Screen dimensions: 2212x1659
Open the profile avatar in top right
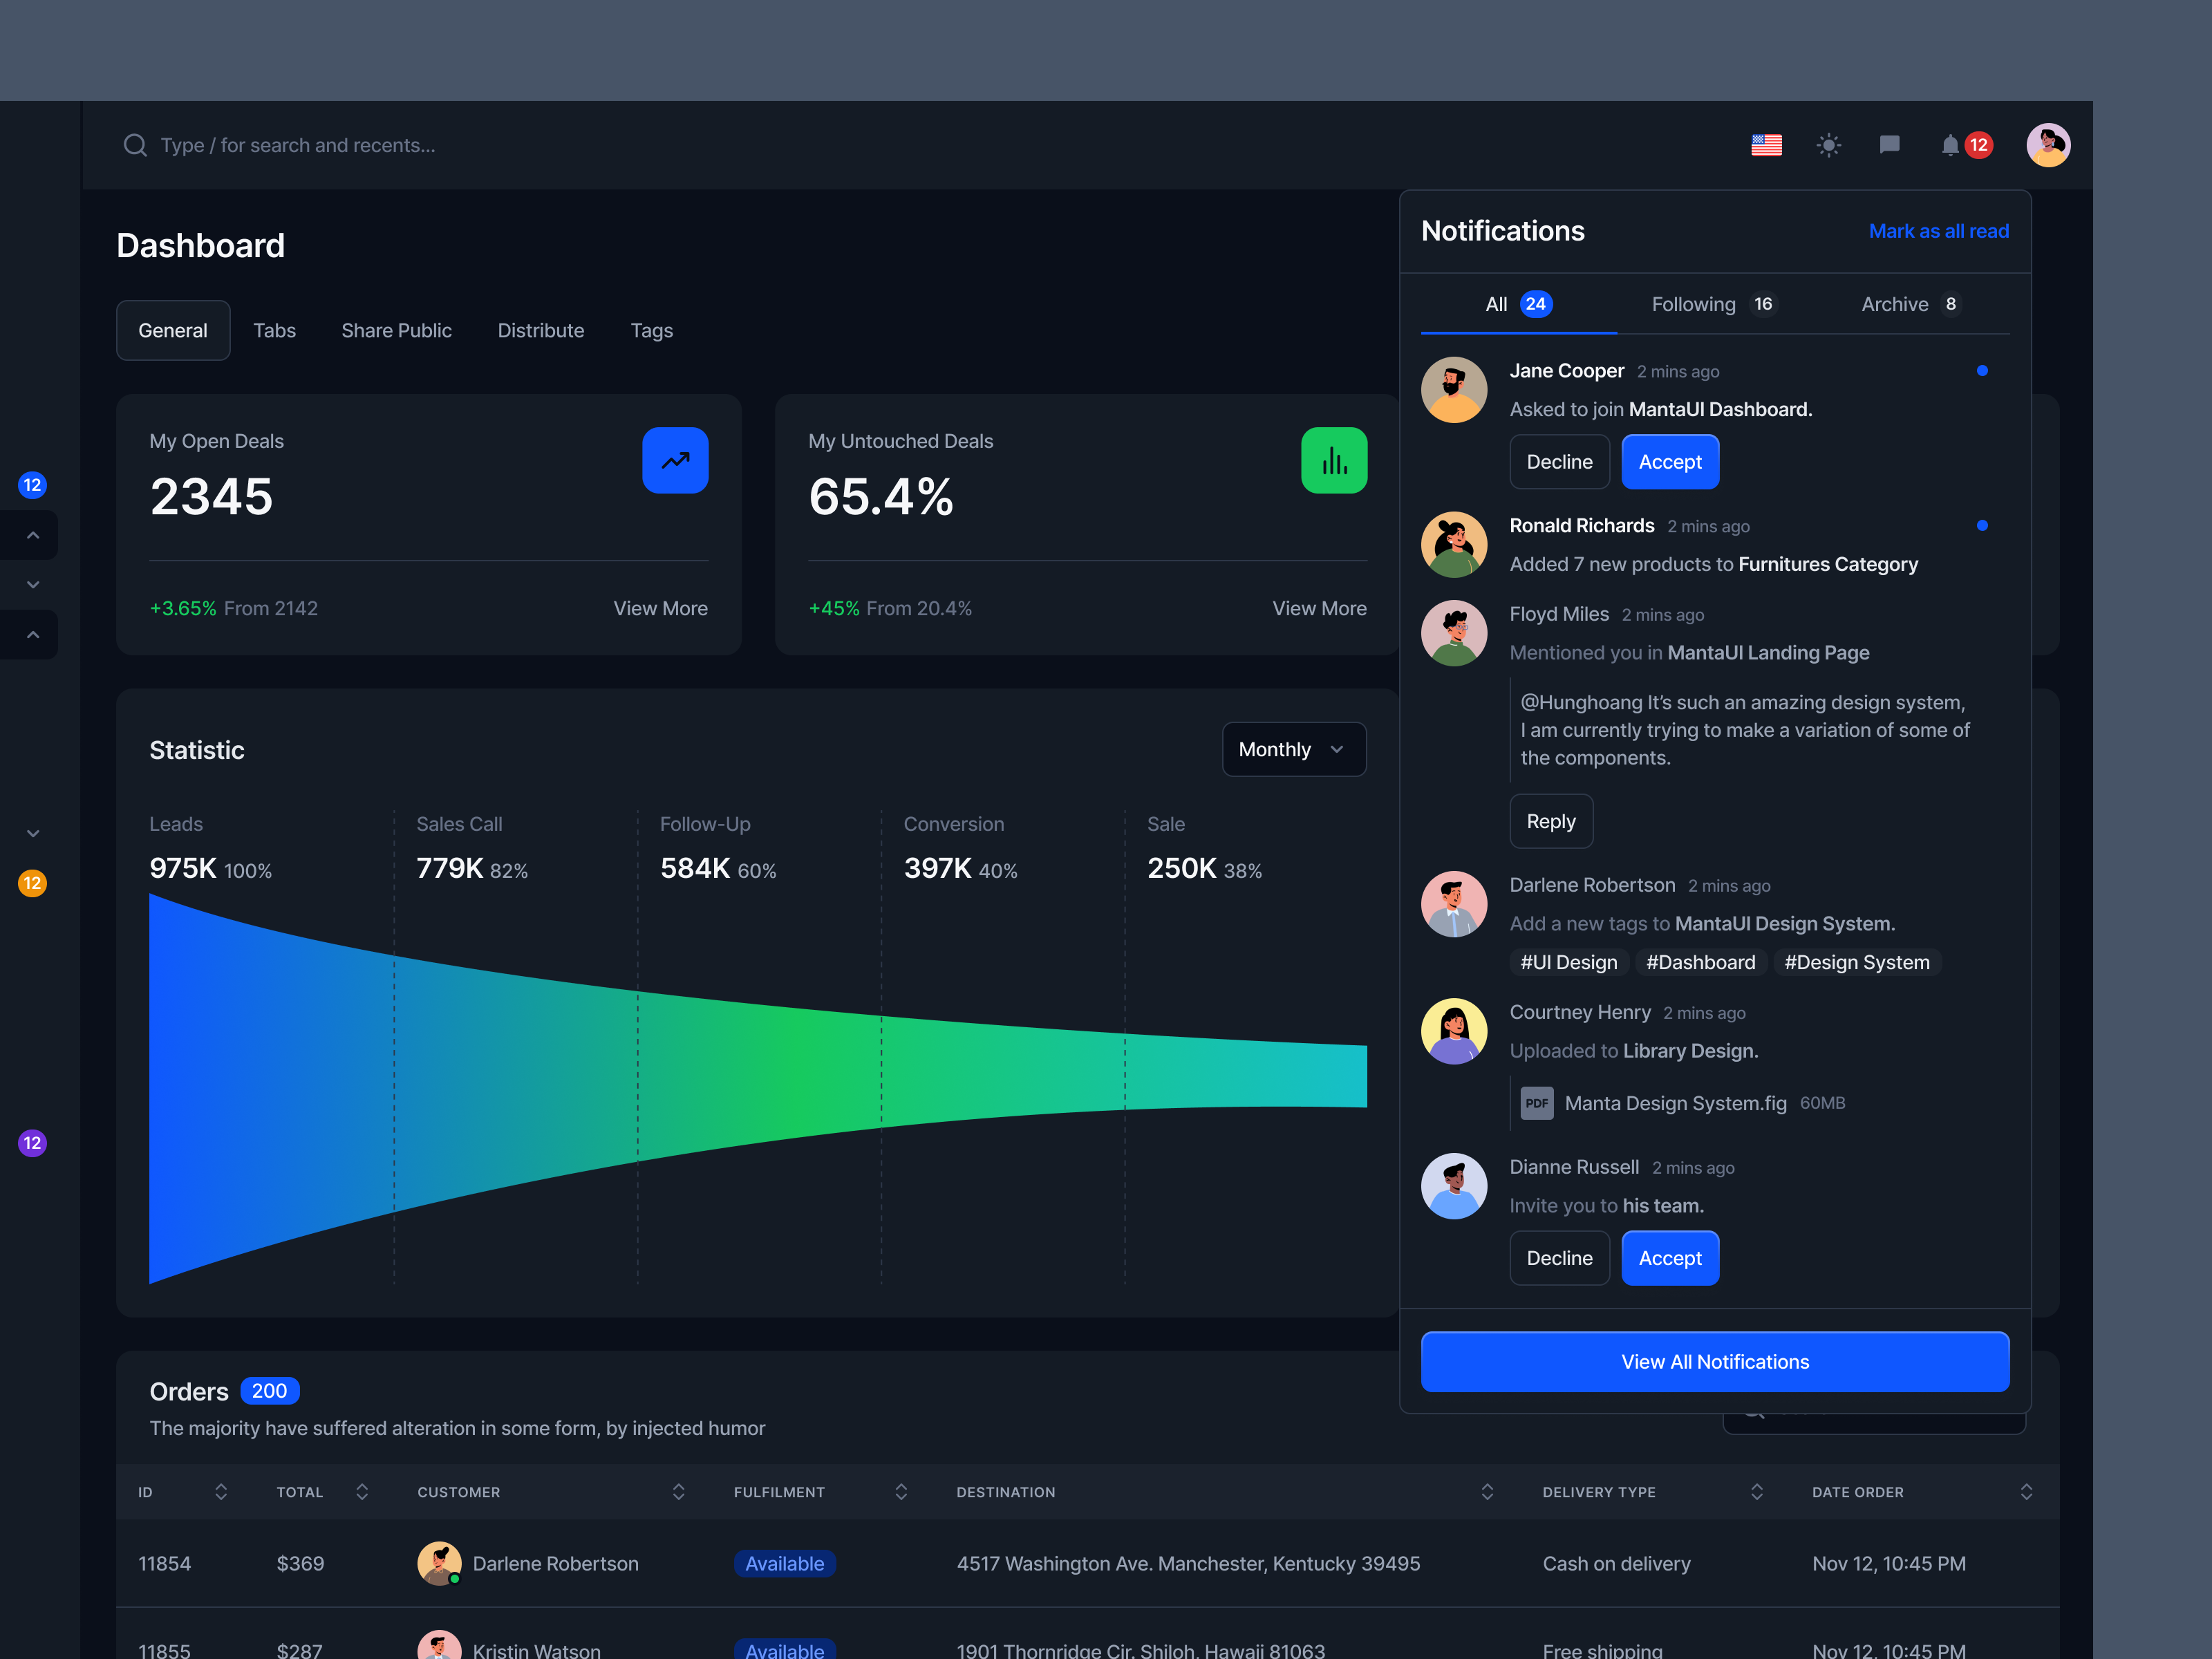[2049, 145]
